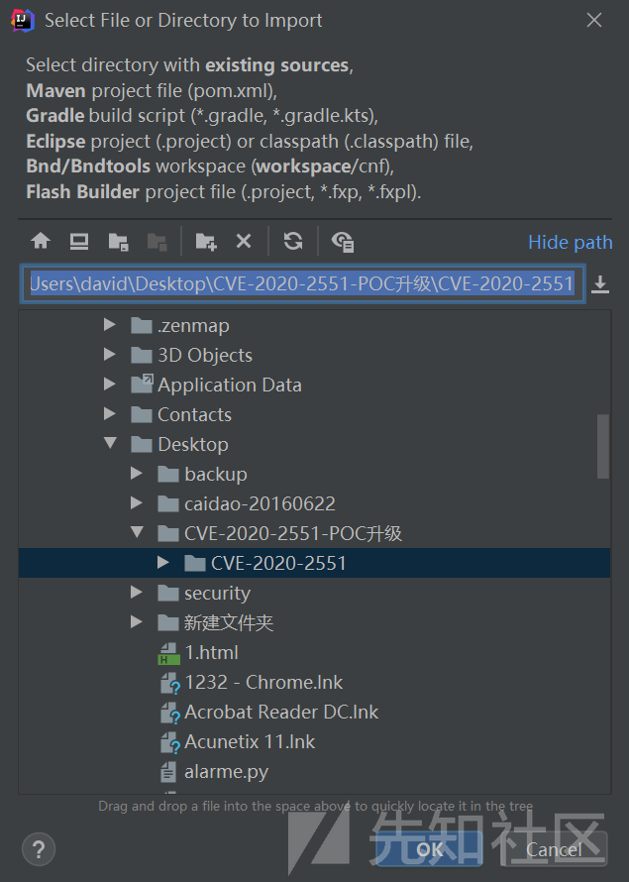Screen dimensions: 629x882
Task: Expand the Contacts folder
Action: (110, 414)
